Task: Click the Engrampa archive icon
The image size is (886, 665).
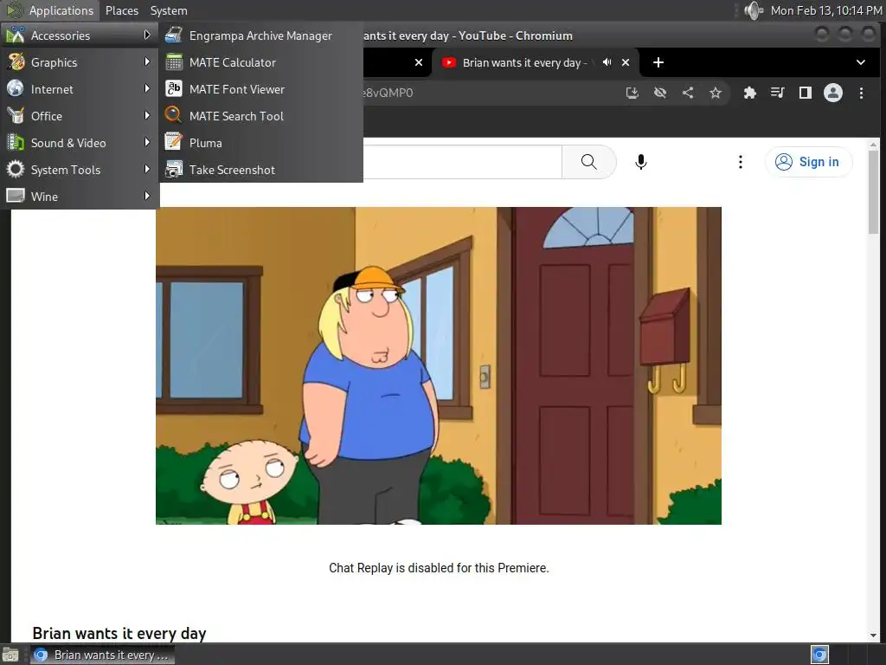Action: pyautogui.click(x=173, y=35)
